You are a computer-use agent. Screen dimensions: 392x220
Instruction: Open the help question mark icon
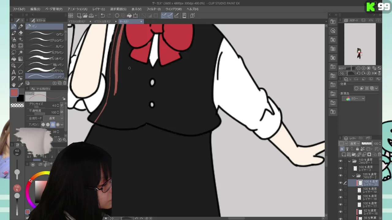point(192,16)
